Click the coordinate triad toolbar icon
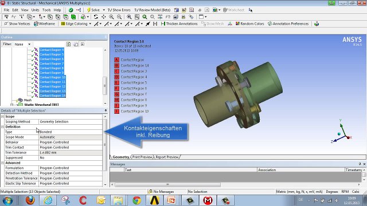367x206 pixels. (230, 24)
